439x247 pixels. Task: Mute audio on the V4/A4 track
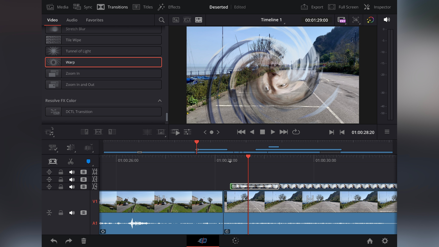click(72, 172)
